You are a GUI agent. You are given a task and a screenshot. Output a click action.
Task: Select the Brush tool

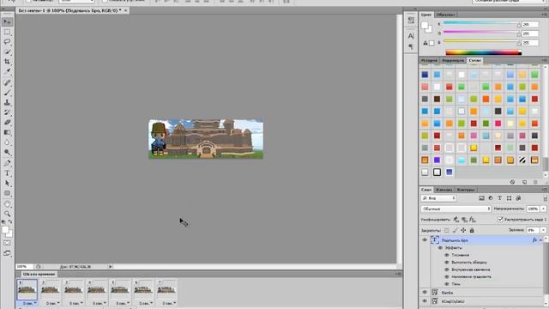point(7,93)
